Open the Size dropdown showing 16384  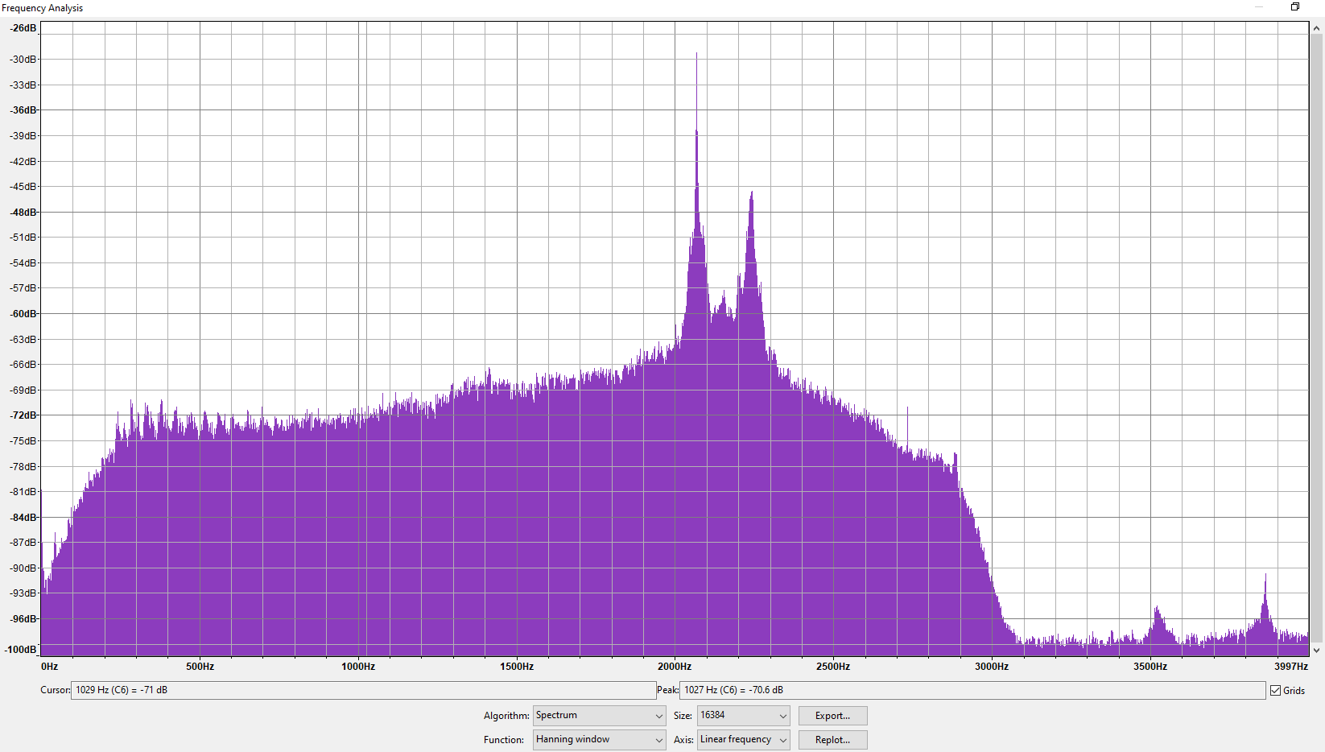tap(743, 715)
